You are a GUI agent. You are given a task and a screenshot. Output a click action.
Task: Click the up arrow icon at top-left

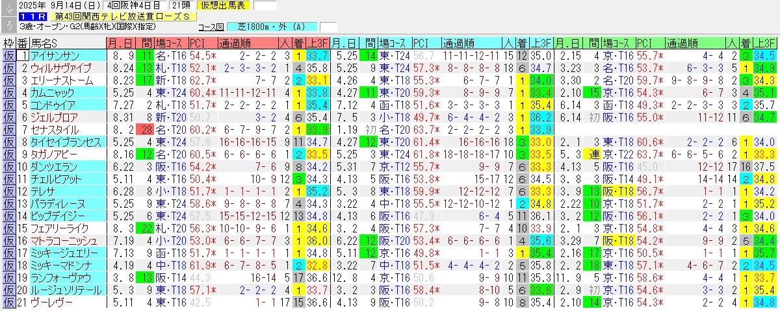point(8,6)
